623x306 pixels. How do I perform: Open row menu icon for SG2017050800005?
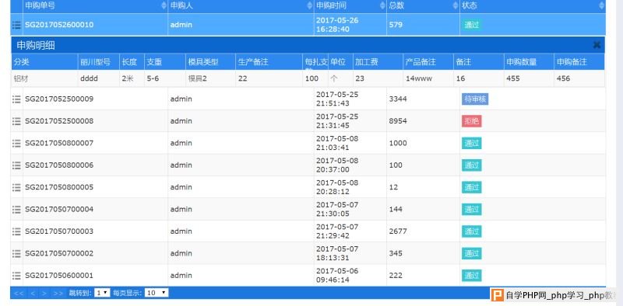(x=16, y=187)
